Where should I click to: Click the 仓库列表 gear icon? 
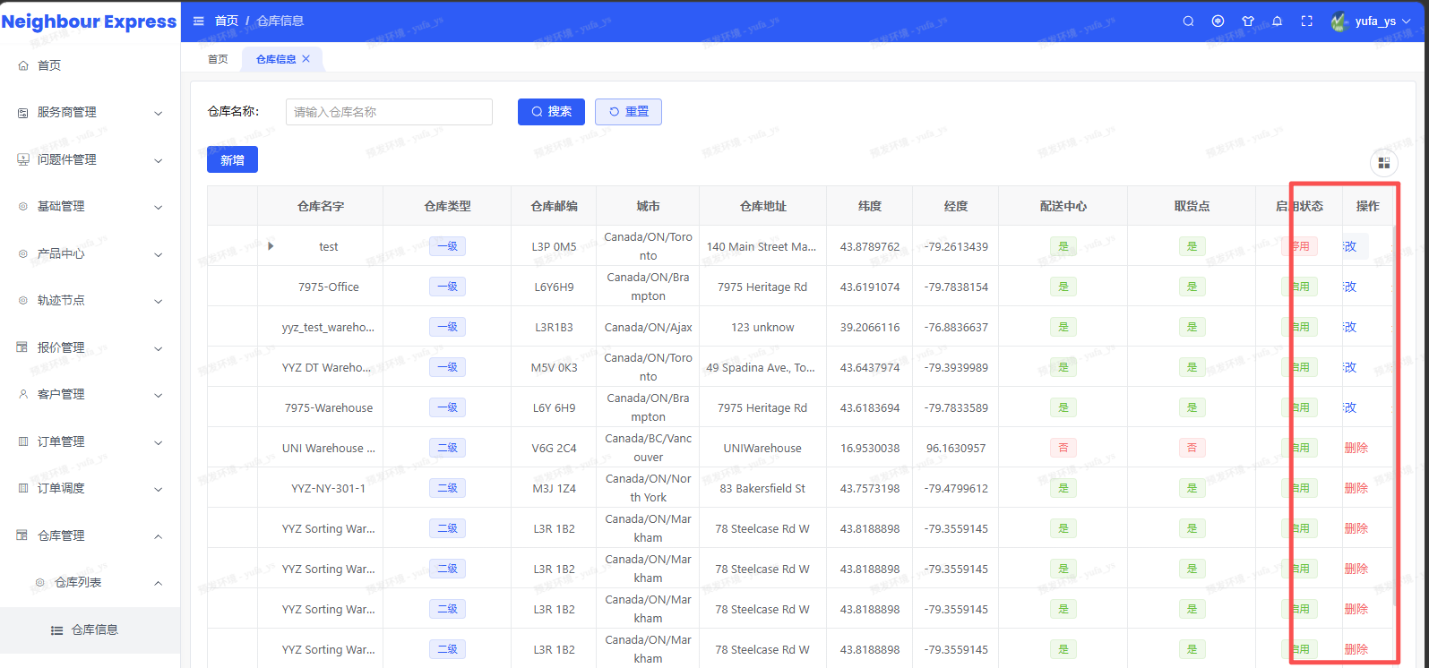coord(39,583)
